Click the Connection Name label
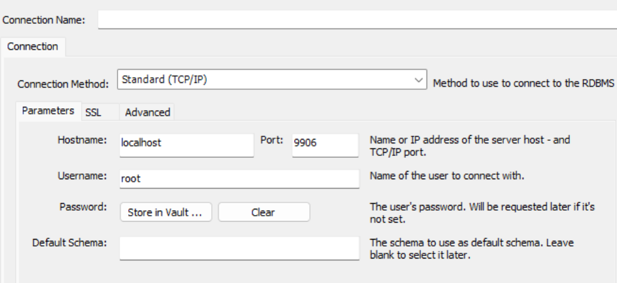The width and height of the screenshot is (617, 283). 44,20
